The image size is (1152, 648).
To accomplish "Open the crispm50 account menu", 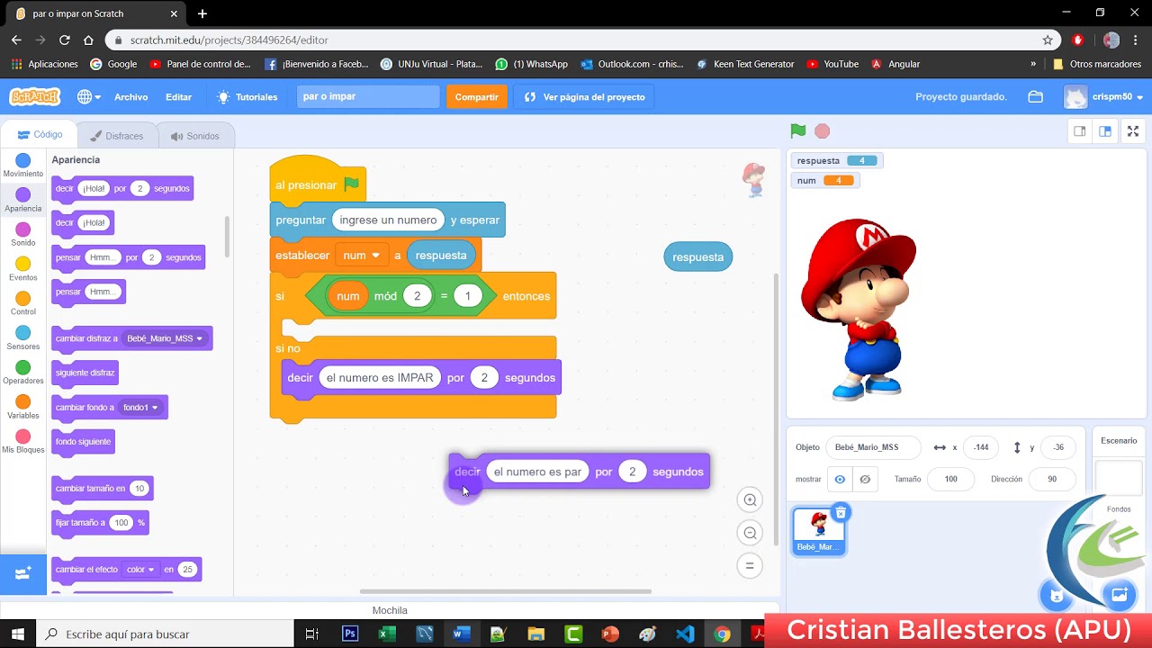I will [1102, 96].
